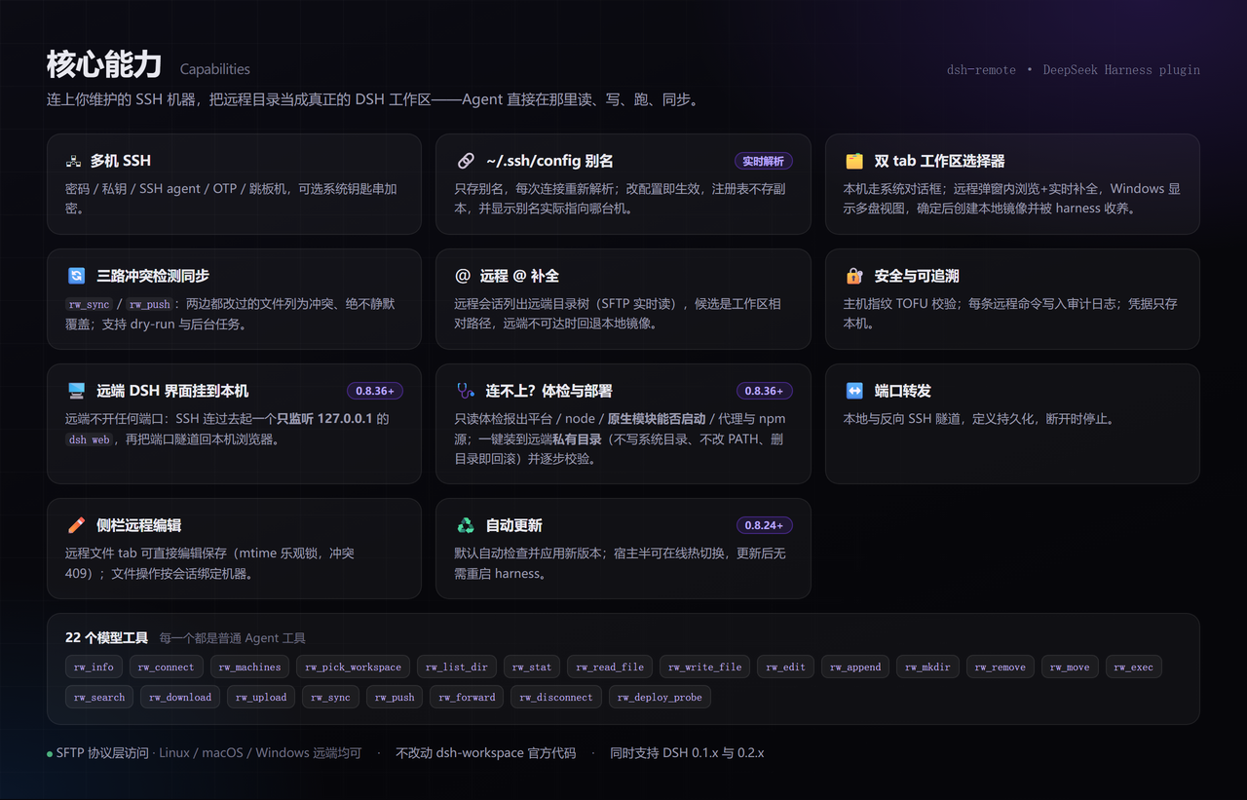1247x800 pixels.
Task: Click the 0.8.36+ badge on 远端 DSH 界面挂到本机 card
Action: click(x=375, y=391)
